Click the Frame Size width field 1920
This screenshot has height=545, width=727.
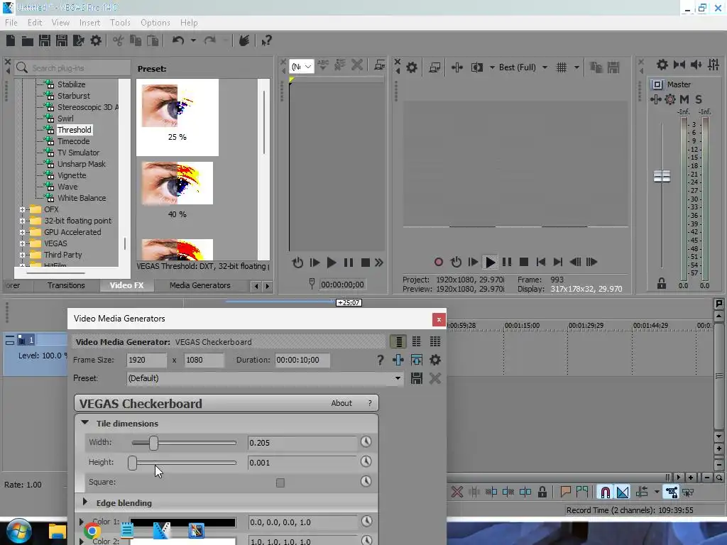[146, 360]
